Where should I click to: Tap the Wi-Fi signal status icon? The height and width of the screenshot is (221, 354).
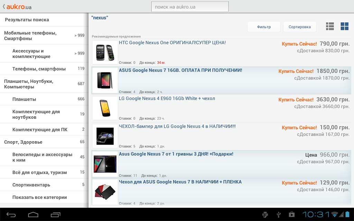coord(335,214)
